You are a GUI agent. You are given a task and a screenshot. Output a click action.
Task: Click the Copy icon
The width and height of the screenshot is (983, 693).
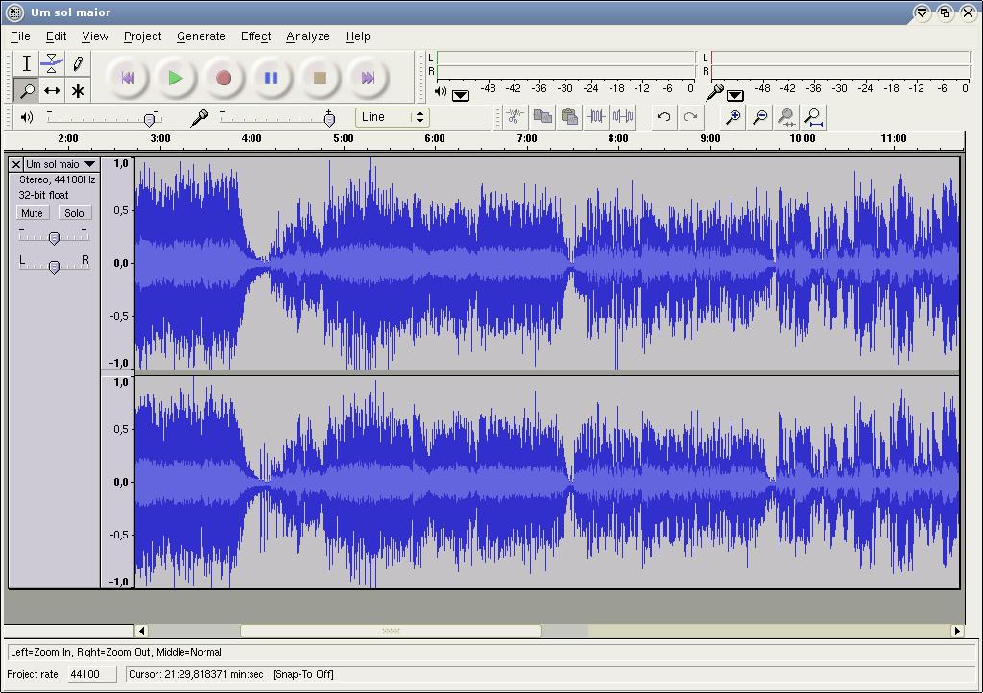(x=542, y=116)
